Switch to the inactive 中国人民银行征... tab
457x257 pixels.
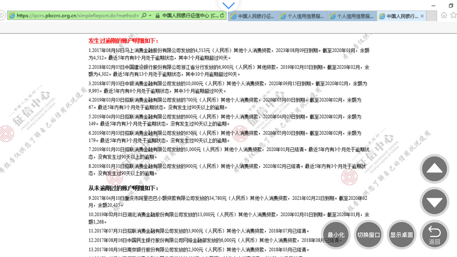pos(252,16)
